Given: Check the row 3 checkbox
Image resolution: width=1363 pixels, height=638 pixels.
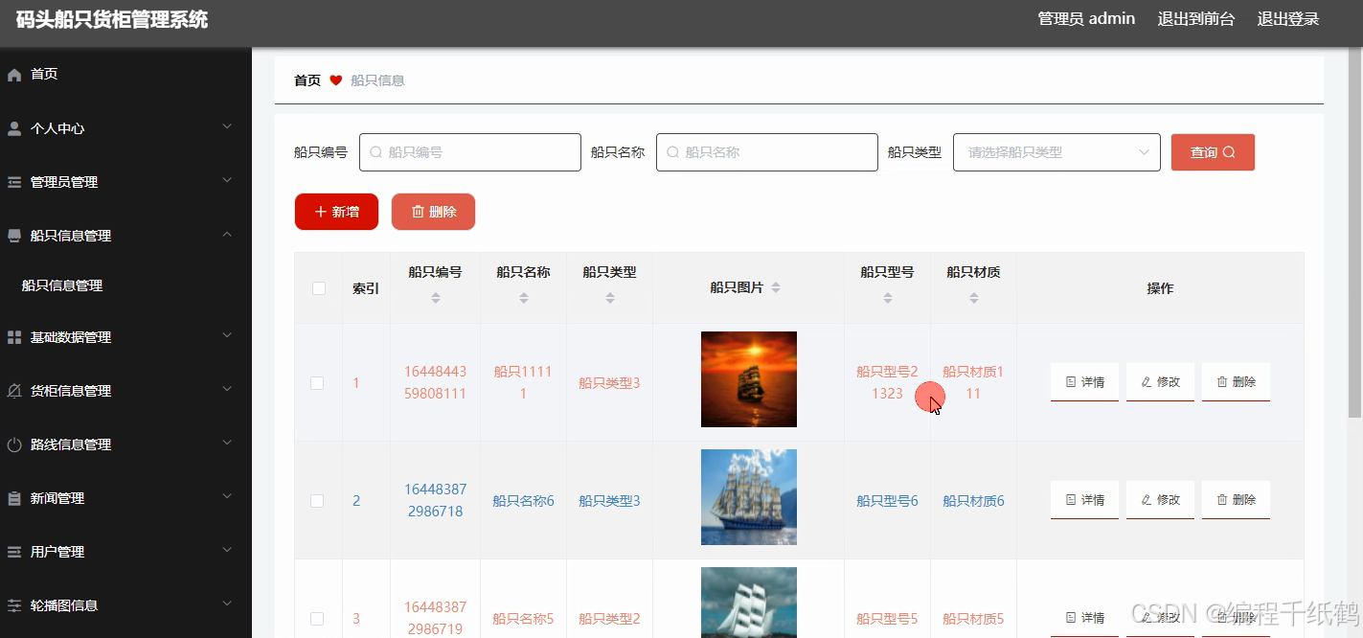Looking at the screenshot, I should point(317,619).
